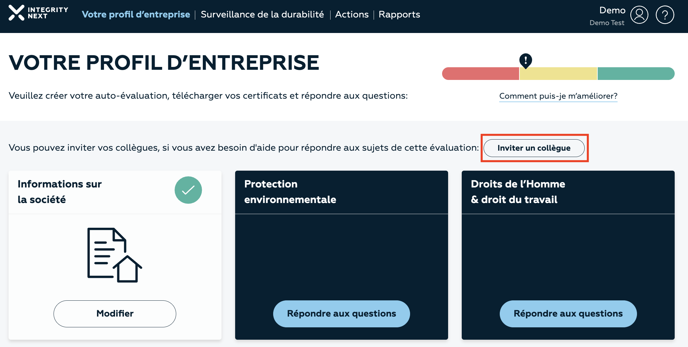This screenshot has width=688, height=347.
Task: Select the Informations sur la société heading
Action: coord(60,192)
